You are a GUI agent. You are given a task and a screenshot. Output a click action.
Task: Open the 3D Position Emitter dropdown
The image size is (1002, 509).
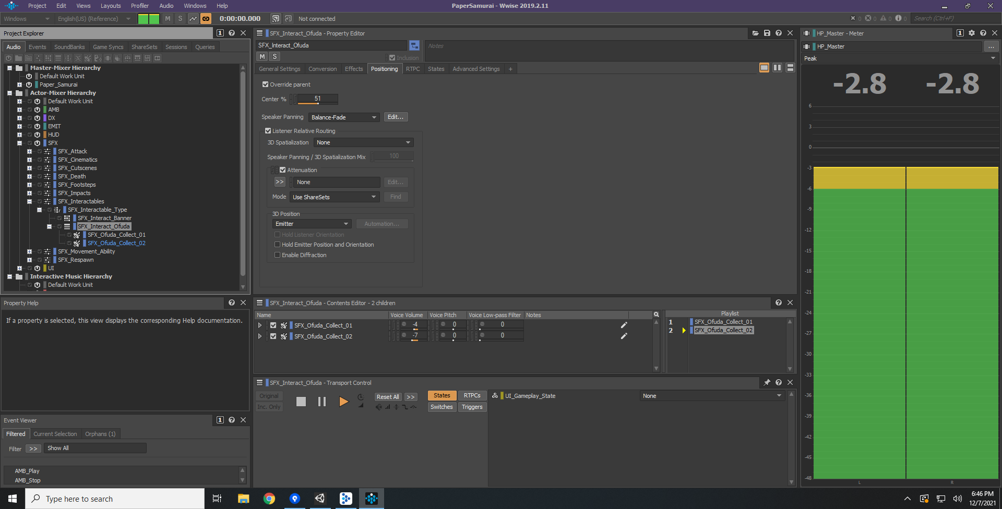tap(312, 224)
